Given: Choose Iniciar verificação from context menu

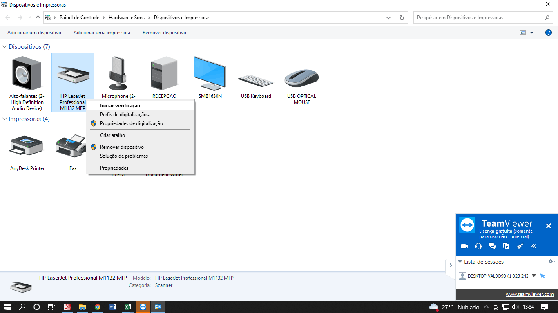Looking at the screenshot, I should (140, 106).
